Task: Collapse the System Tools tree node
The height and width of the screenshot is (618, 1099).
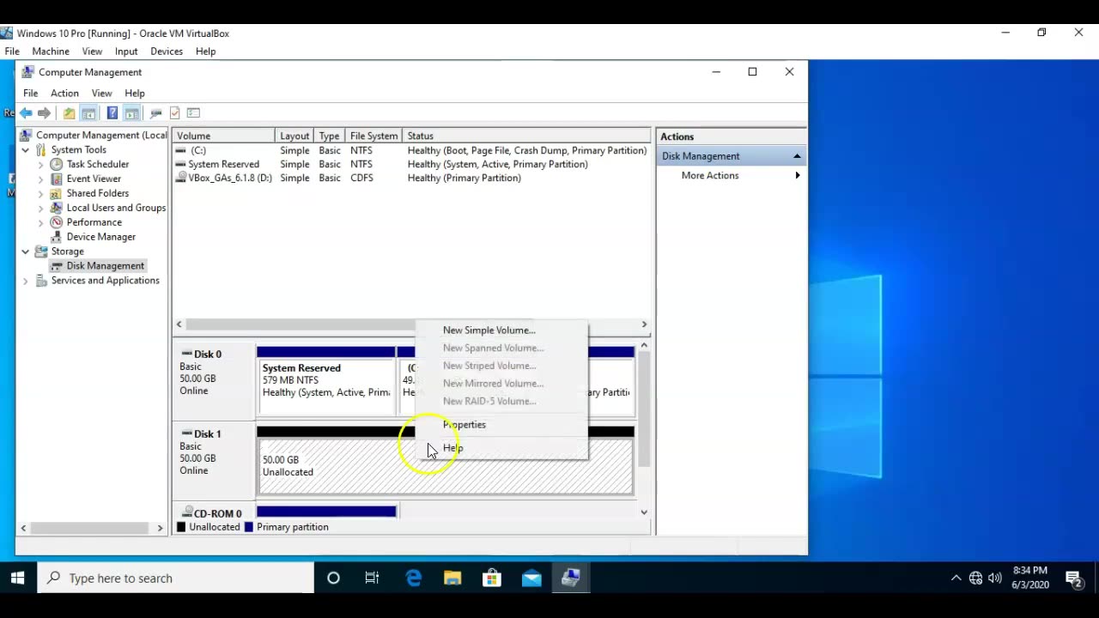Action: coord(25,150)
